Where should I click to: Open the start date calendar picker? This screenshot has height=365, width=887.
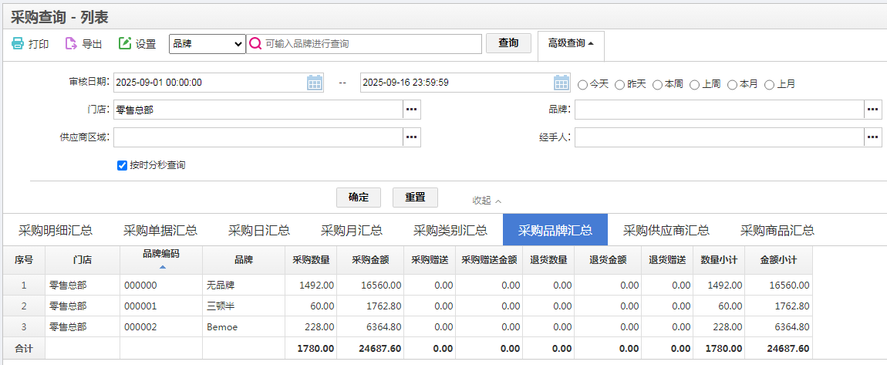tap(315, 83)
